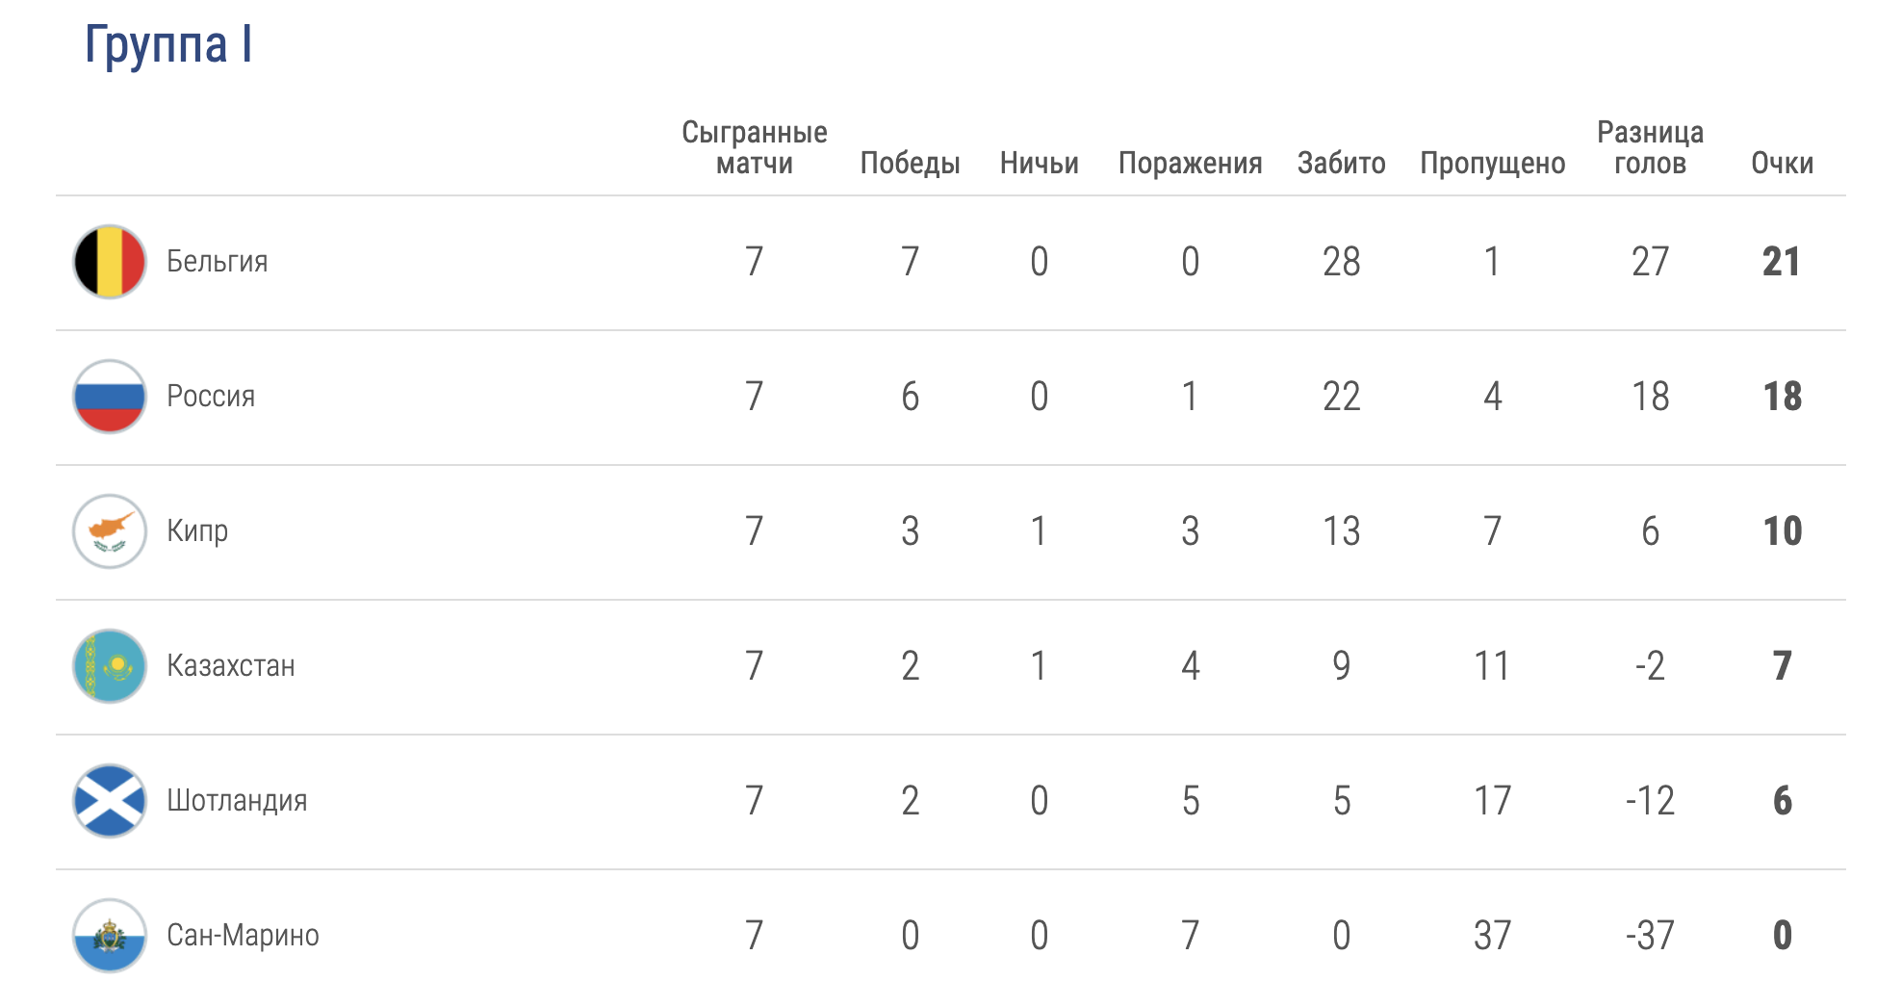Viewport: 1902px width, 1007px height.
Task: Click the Kazakhstan flag icon
Action: pyautogui.click(x=110, y=666)
